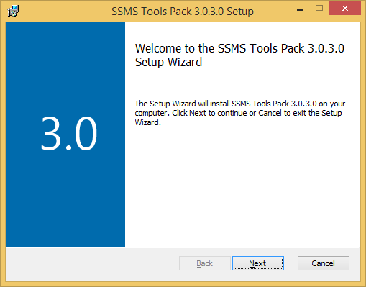Click the installer icon in title bar
366x287 pixels.
click(x=13, y=11)
